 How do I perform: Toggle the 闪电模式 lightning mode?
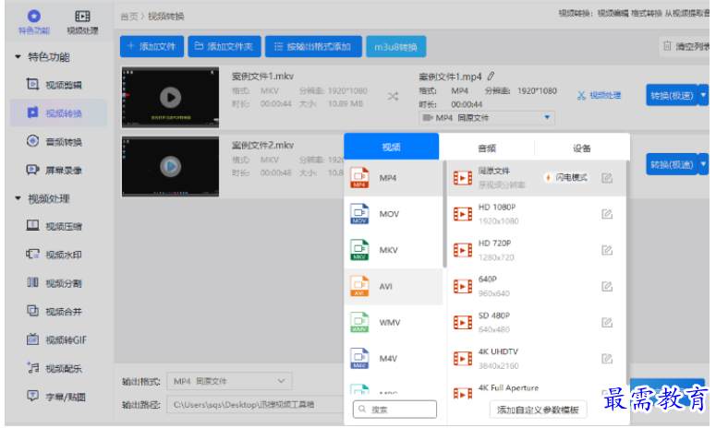click(x=566, y=177)
